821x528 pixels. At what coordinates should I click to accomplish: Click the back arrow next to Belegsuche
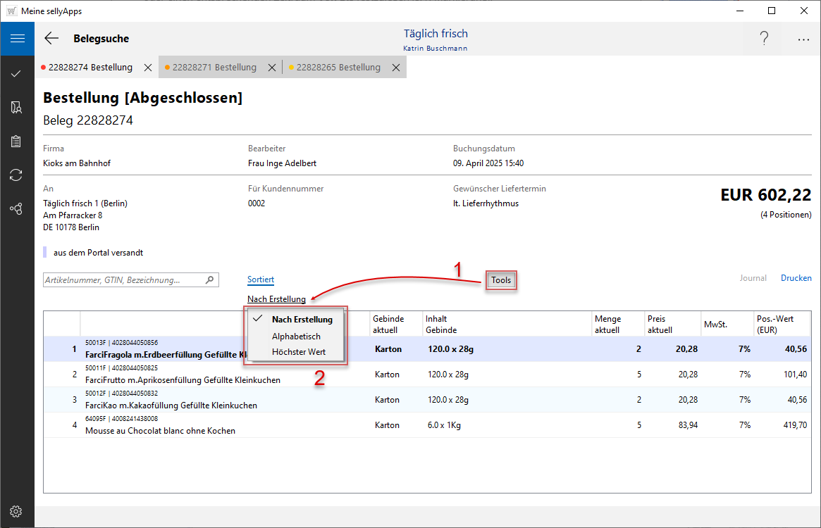click(51, 39)
